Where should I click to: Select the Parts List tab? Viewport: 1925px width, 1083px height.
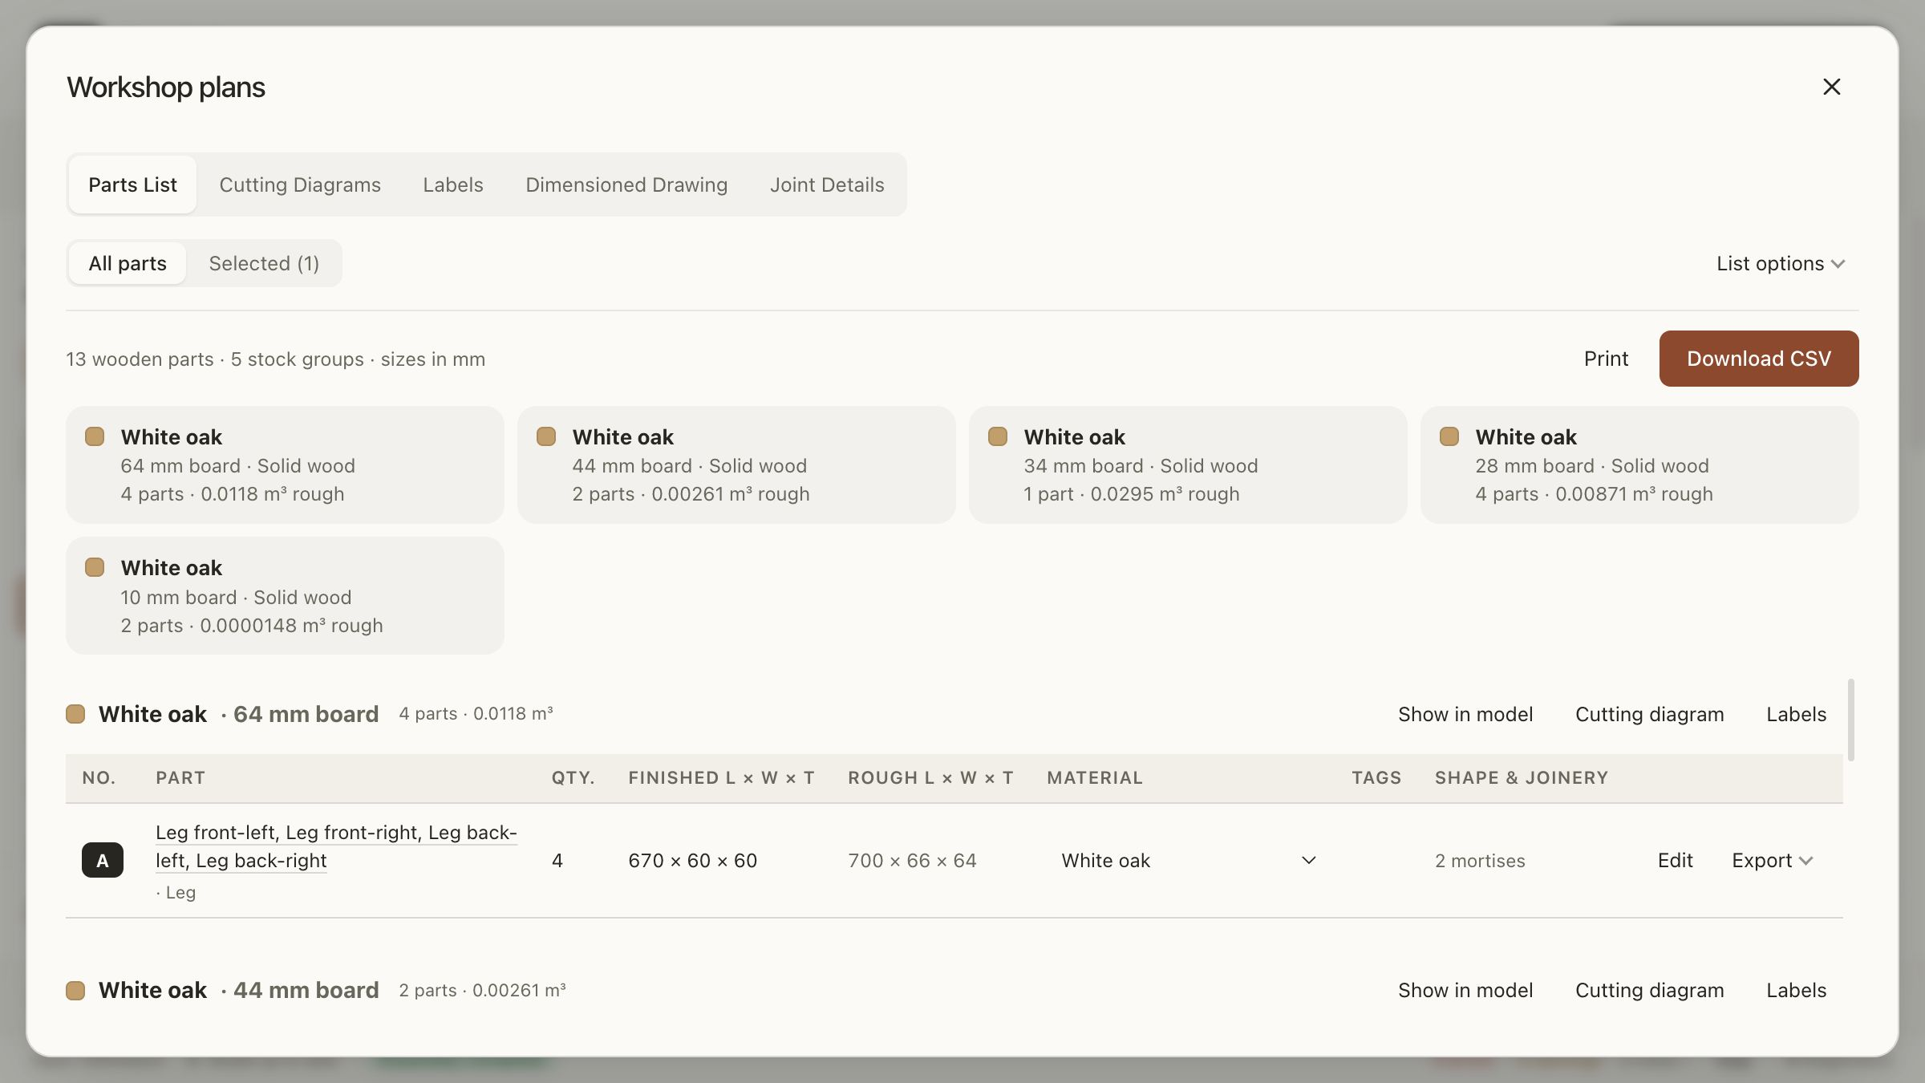[x=132, y=185]
